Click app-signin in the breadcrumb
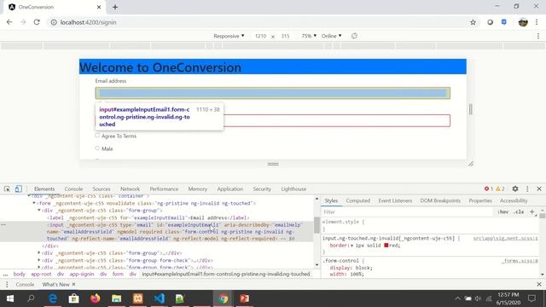Viewport: 546px width, 307px height. tap(82, 274)
